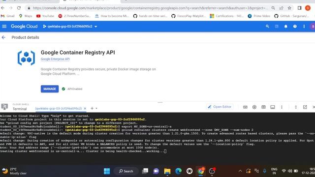Click the share page icon
Viewport: 315px width, 177px height.
[x=281, y=8]
